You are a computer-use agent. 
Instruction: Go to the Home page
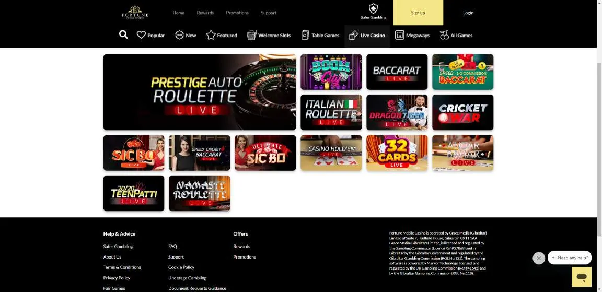pyautogui.click(x=179, y=13)
